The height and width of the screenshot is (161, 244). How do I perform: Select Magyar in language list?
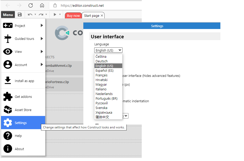click(108, 84)
